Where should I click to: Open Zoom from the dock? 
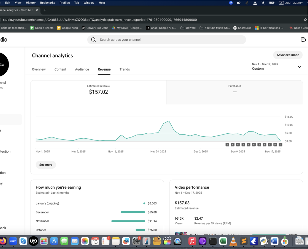(x=13, y=241)
